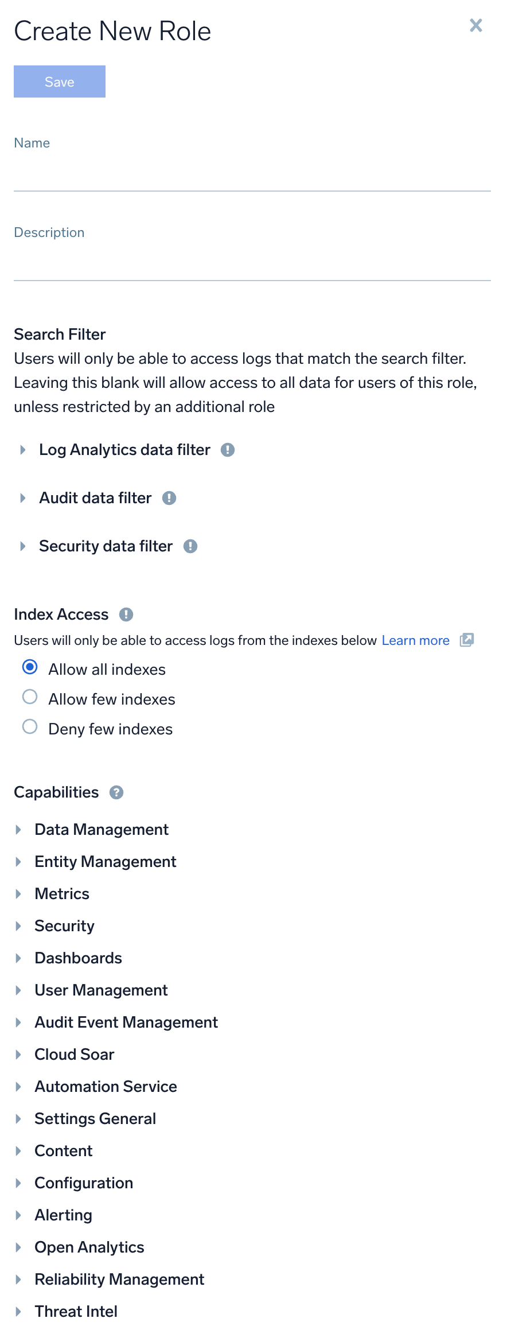
Task: Click the Security data filter info icon
Action: [x=190, y=546]
